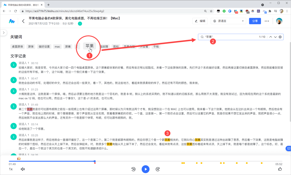
Task: Click the browser forward button
Action: click(x=10, y=11)
